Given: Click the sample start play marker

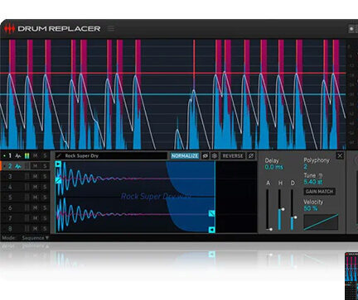Looking at the screenshot, I should pos(58,164).
